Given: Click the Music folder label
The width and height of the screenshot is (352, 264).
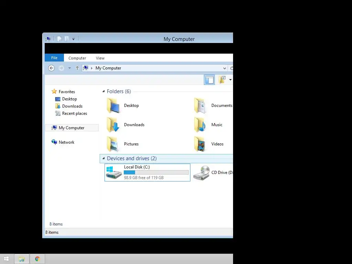Looking at the screenshot, I should pyautogui.click(x=217, y=125).
